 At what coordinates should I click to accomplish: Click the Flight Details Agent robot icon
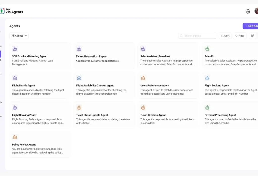(15, 78)
